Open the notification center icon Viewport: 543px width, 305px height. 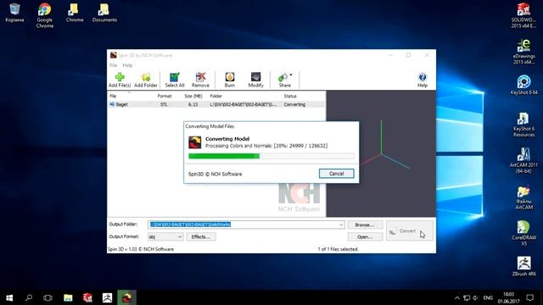point(529,297)
